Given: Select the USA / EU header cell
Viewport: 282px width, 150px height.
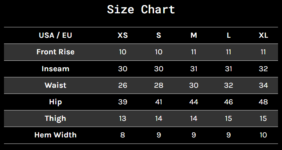Looking at the screenshot, I should click(x=55, y=35).
